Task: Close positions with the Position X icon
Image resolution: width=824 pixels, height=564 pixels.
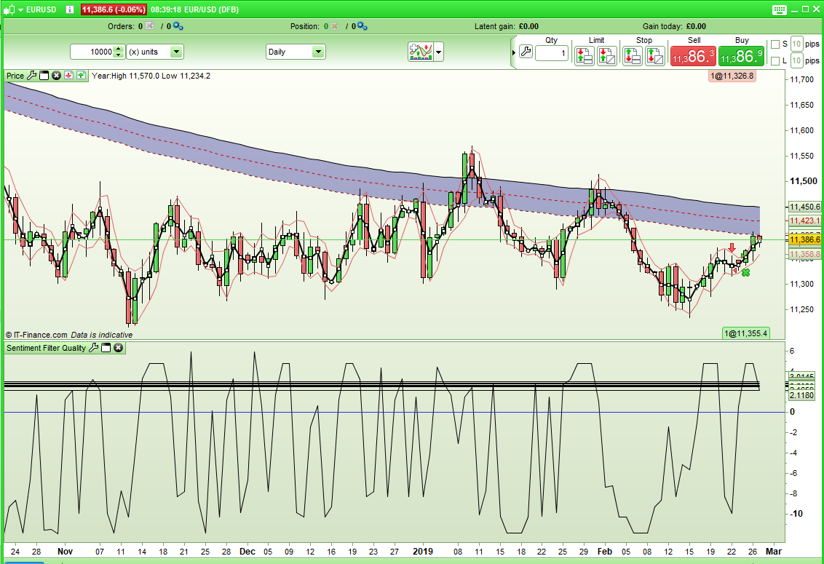Action: pos(334,26)
